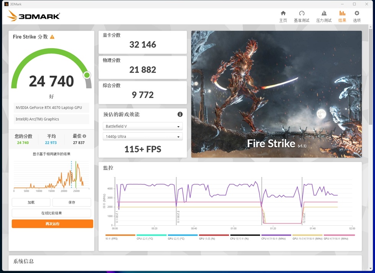Click the 3DMark logo
The height and width of the screenshot is (273, 375).
(34, 16)
